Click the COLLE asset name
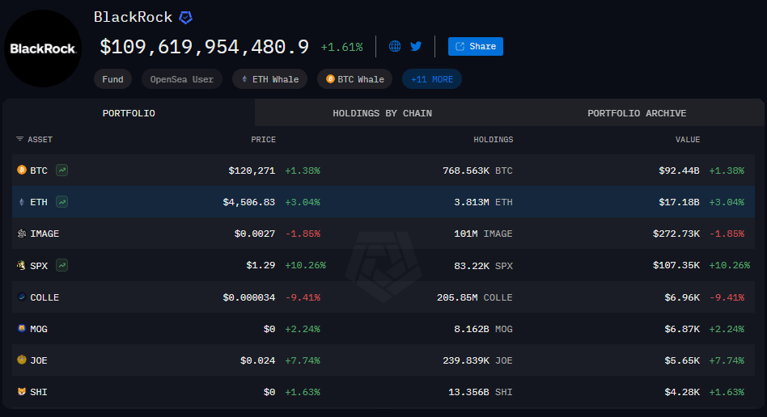The image size is (767, 417). 44,297
